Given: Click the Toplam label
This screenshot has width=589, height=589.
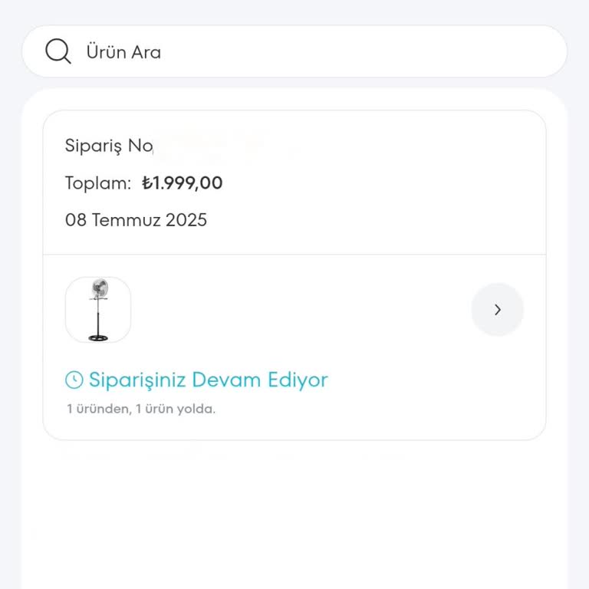Looking at the screenshot, I should pos(98,183).
